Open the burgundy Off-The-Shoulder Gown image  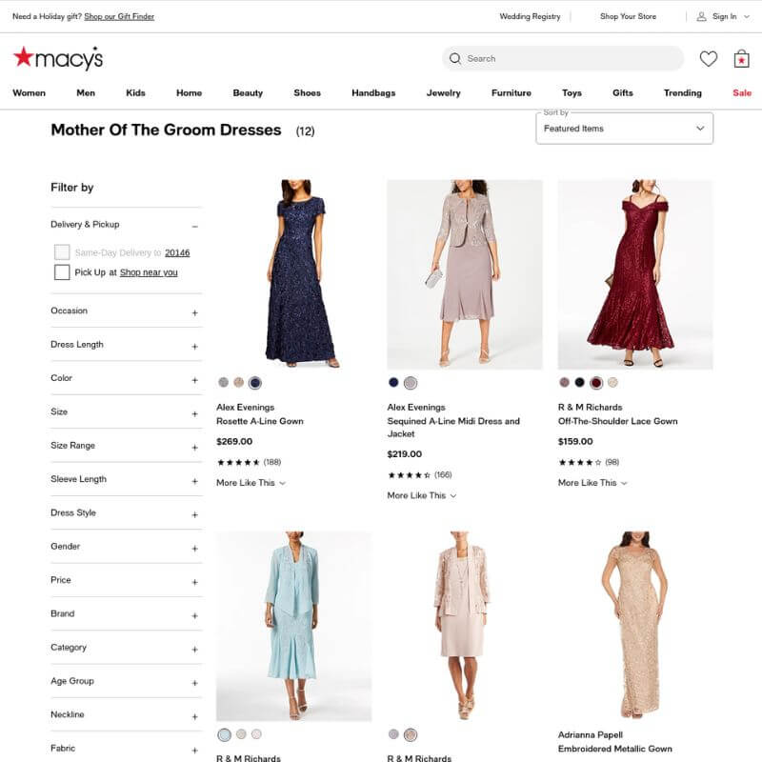click(635, 274)
